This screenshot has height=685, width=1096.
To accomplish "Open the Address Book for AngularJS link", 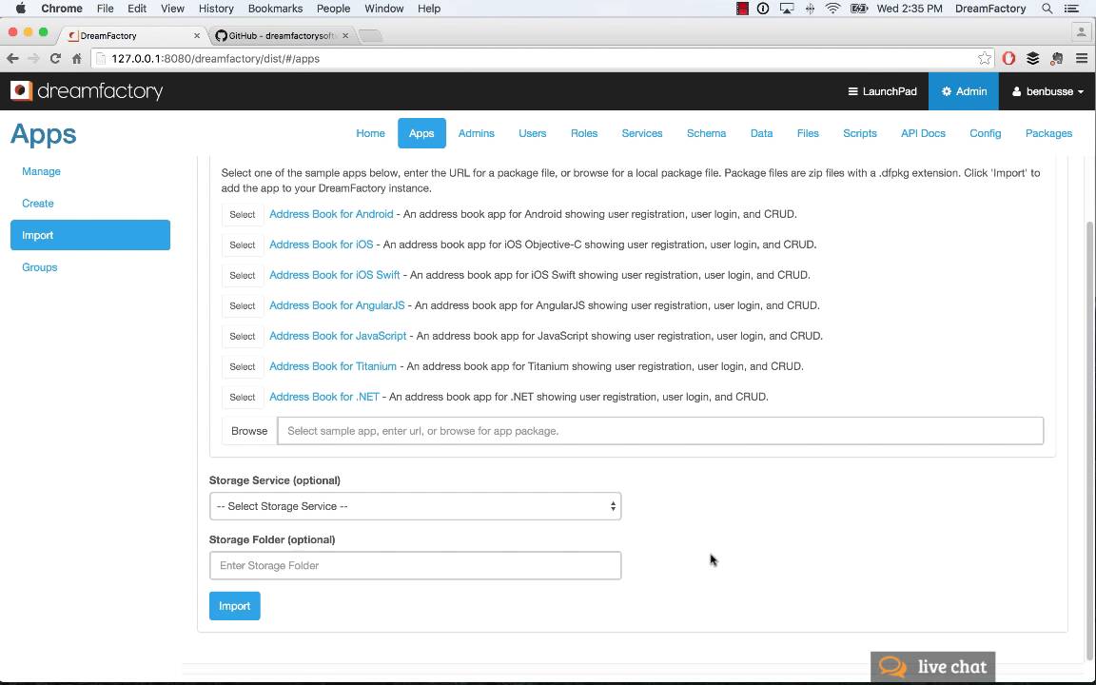I will [x=337, y=305].
